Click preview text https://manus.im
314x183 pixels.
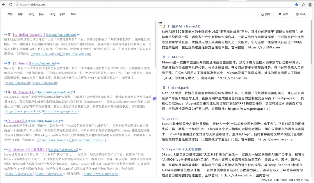tap(232, 78)
